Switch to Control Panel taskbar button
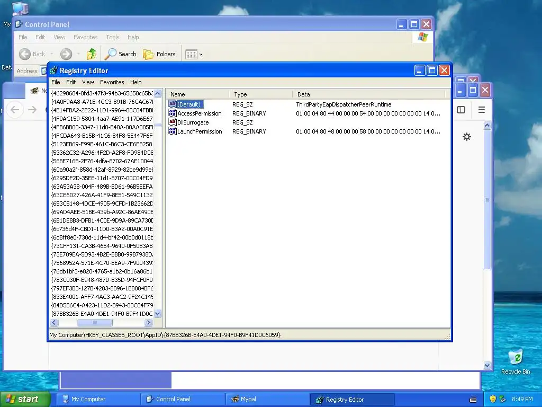The image size is (542, 407). pyautogui.click(x=182, y=399)
